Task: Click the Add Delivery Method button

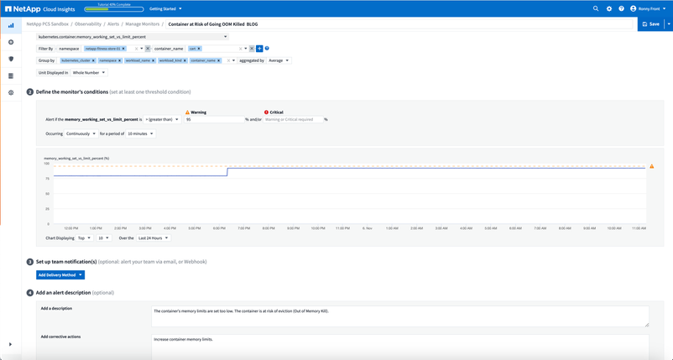Action: tap(60, 274)
